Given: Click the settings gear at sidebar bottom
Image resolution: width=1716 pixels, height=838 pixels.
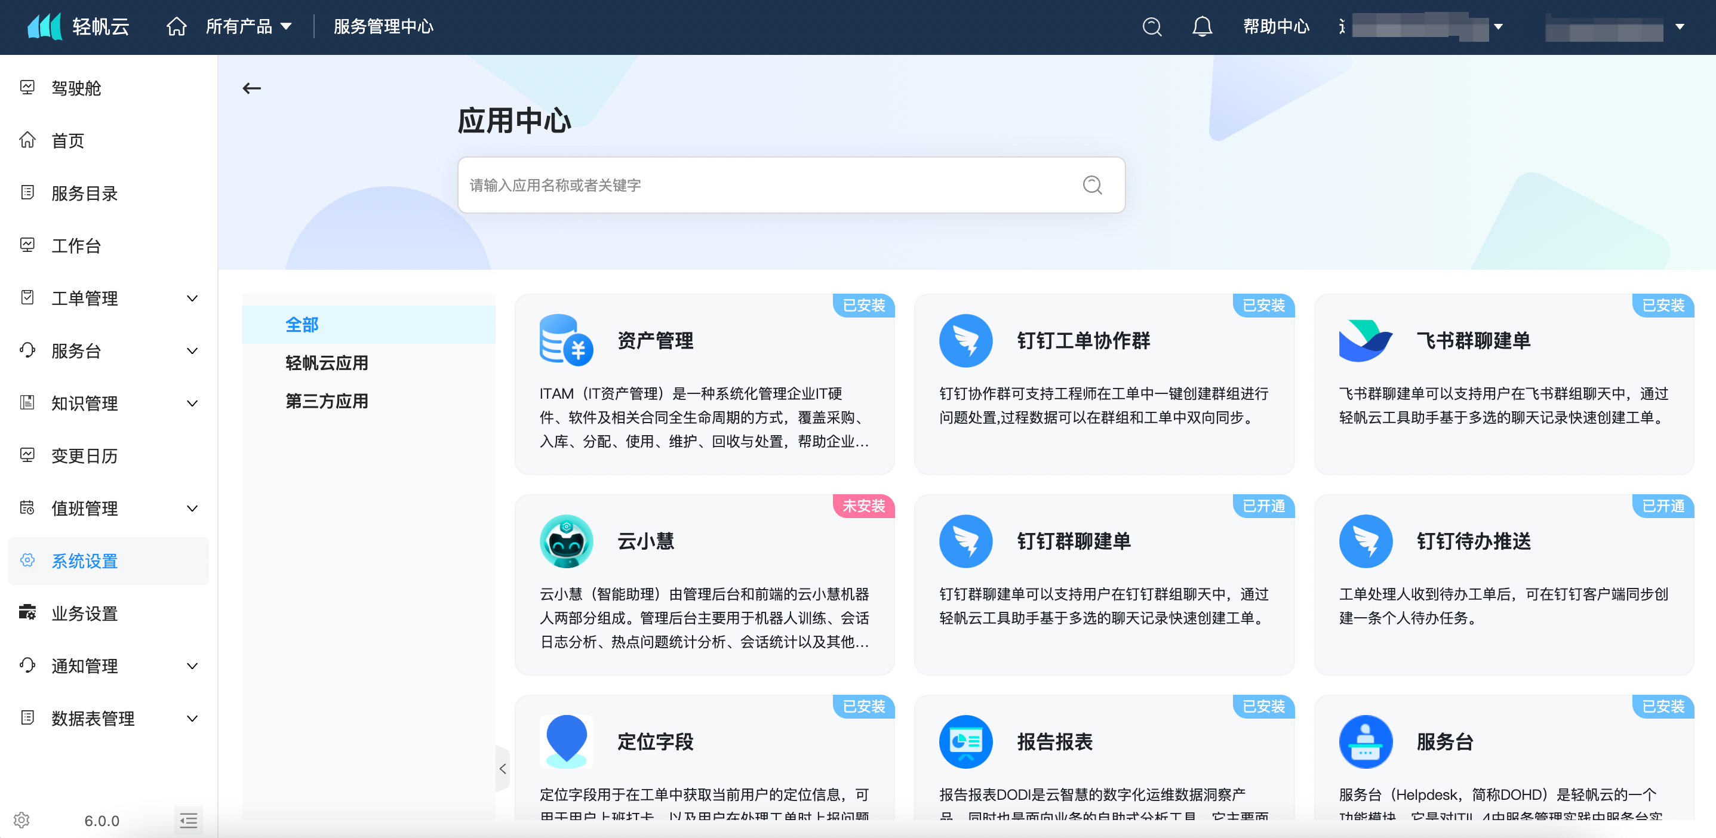Looking at the screenshot, I should click(x=21, y=820).
